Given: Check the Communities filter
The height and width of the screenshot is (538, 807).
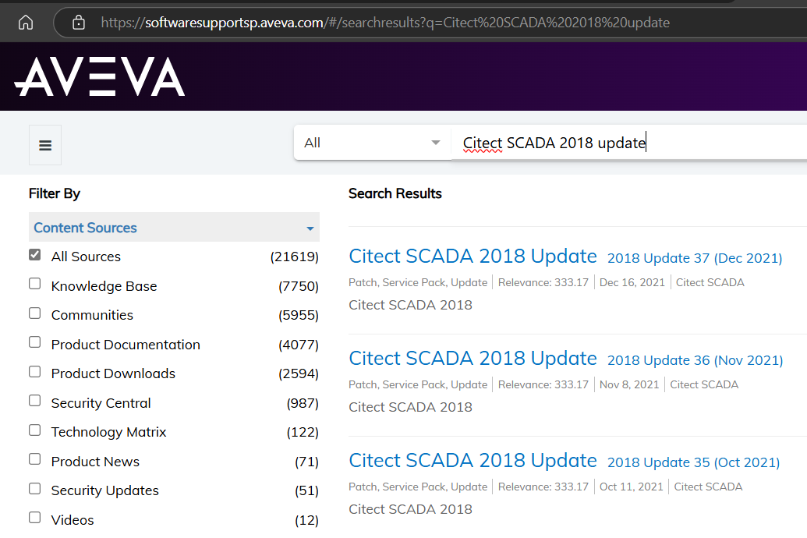Looking at the screenshot, I should pos(34,313).
